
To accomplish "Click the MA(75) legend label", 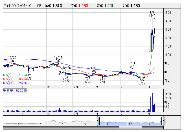I will [8, 83].
